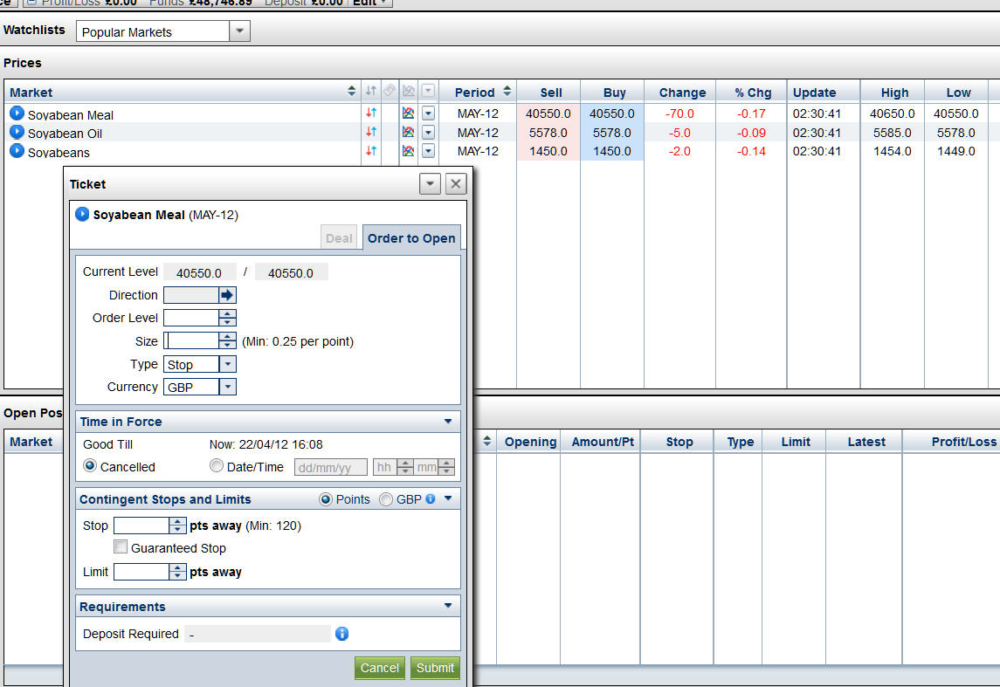Switch to the Deal tab
1000x687 pixels.
[339, 238]
